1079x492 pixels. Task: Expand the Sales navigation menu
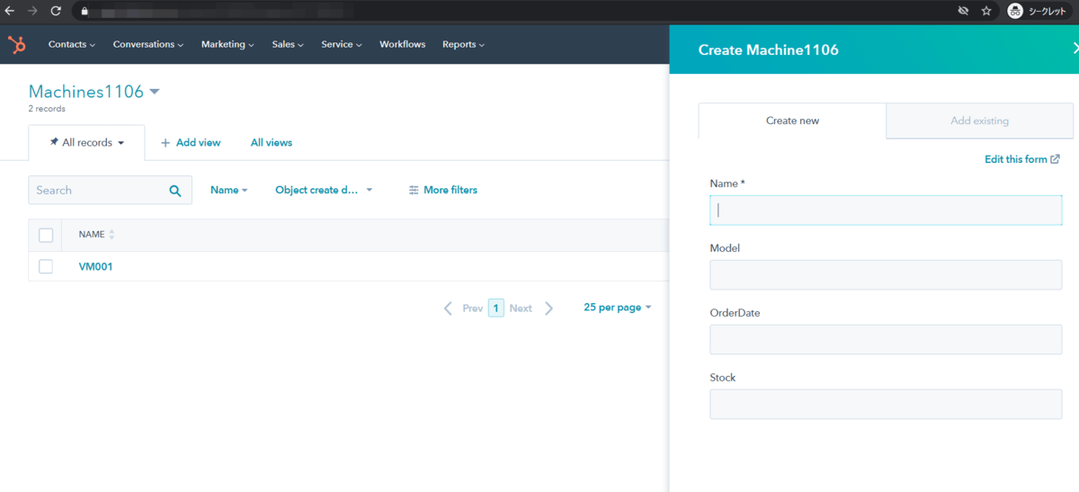(x=288, y=44)
